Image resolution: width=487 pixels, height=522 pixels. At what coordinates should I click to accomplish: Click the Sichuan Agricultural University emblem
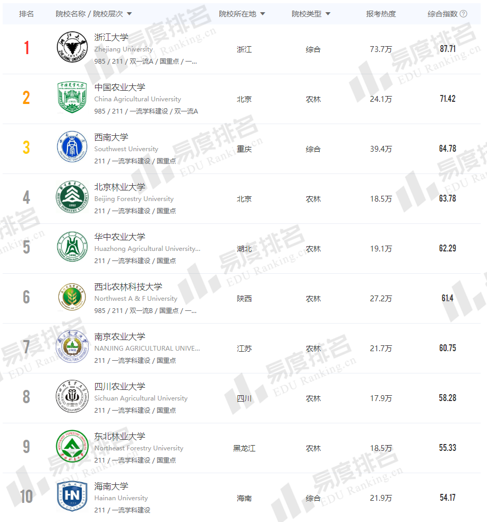coord(72,397)
